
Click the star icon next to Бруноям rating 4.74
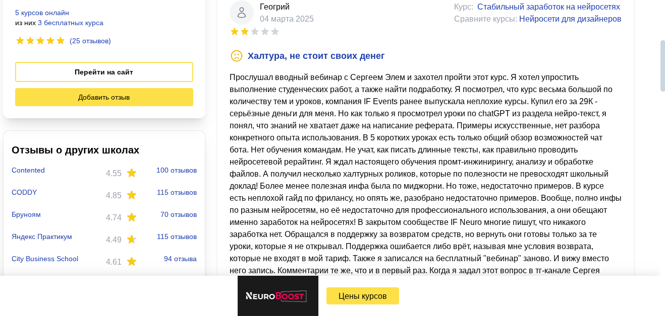(132, 217)
